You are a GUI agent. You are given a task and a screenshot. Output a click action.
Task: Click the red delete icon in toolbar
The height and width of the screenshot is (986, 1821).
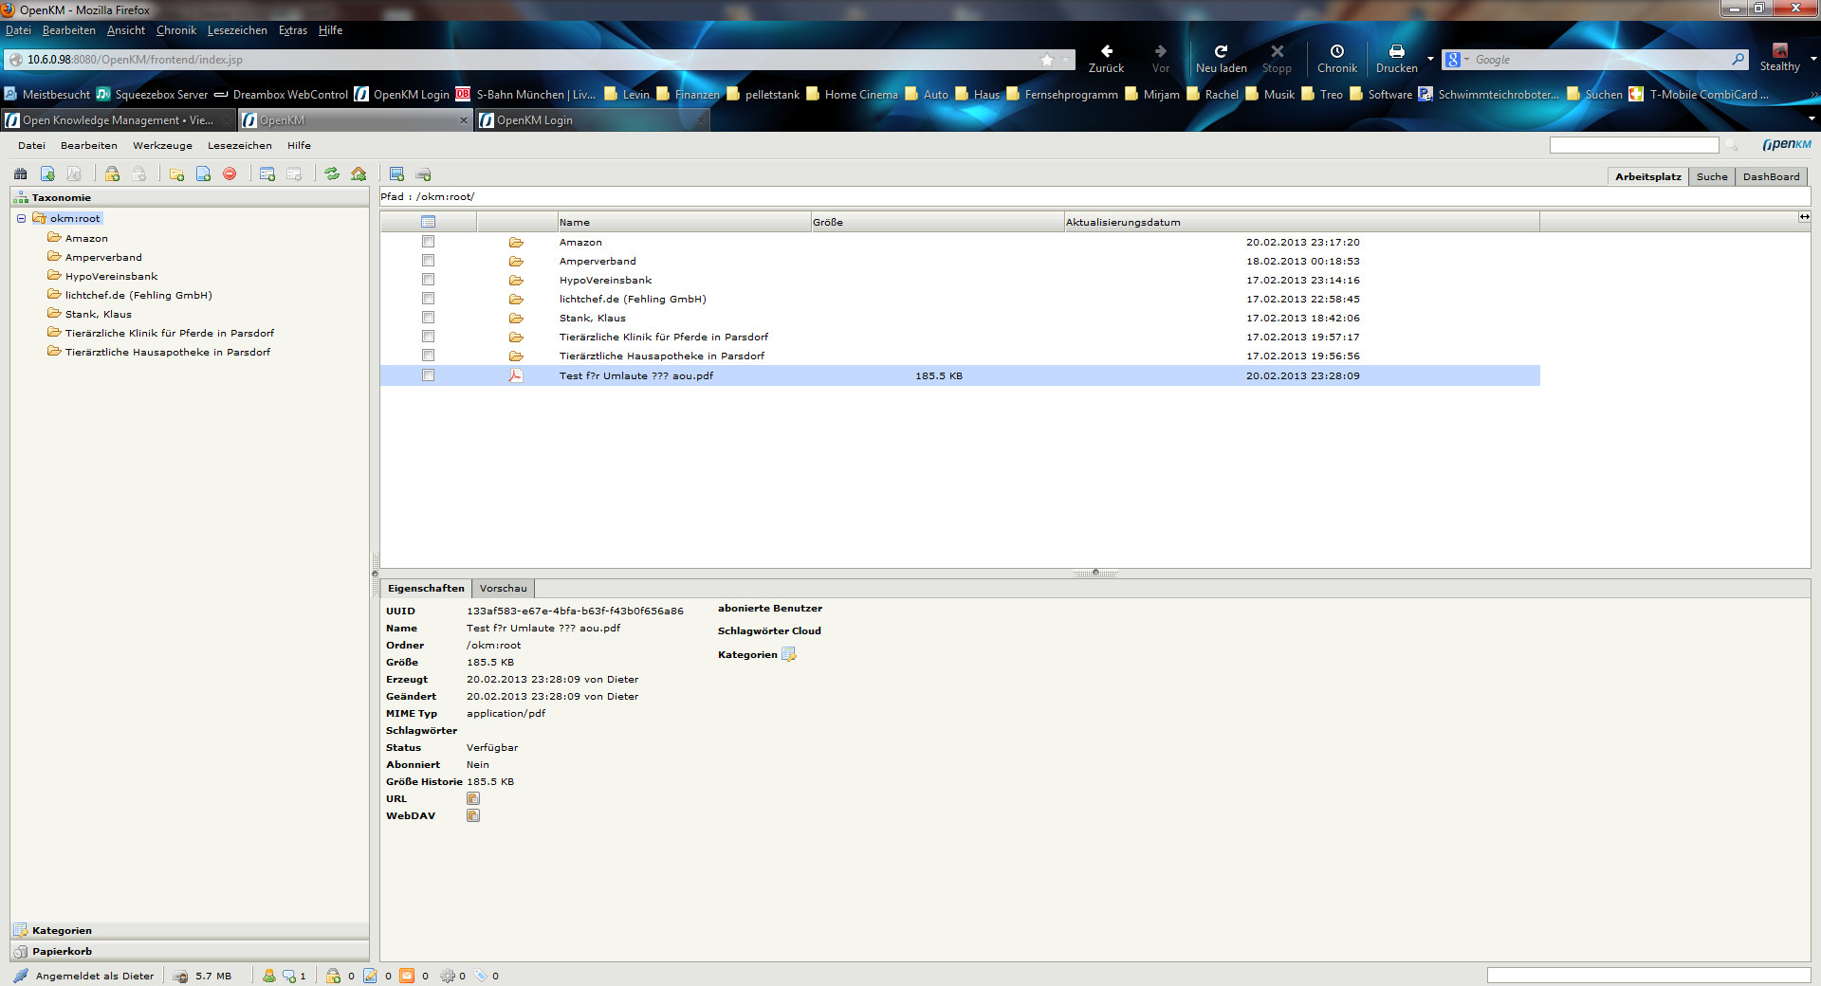230,174
